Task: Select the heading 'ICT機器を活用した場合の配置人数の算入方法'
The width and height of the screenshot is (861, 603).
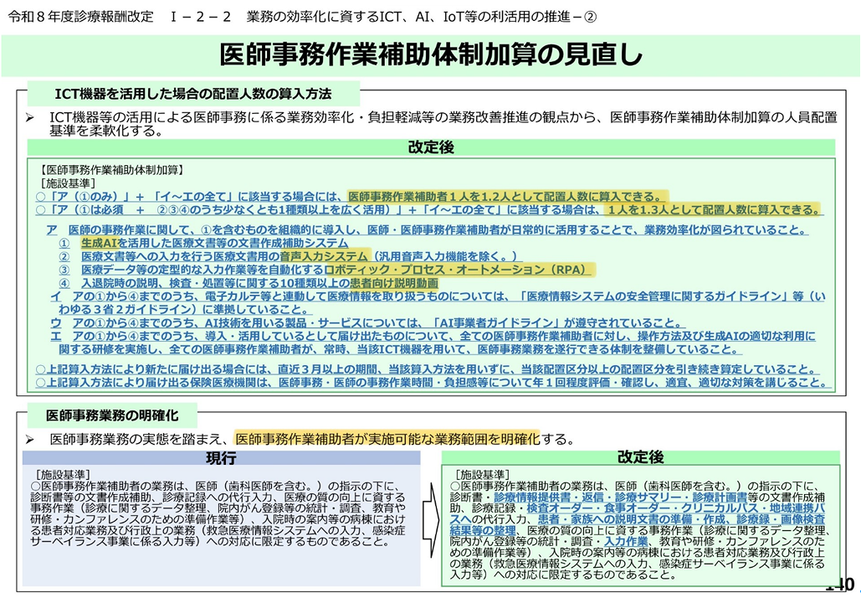Action: coord(193,94)
